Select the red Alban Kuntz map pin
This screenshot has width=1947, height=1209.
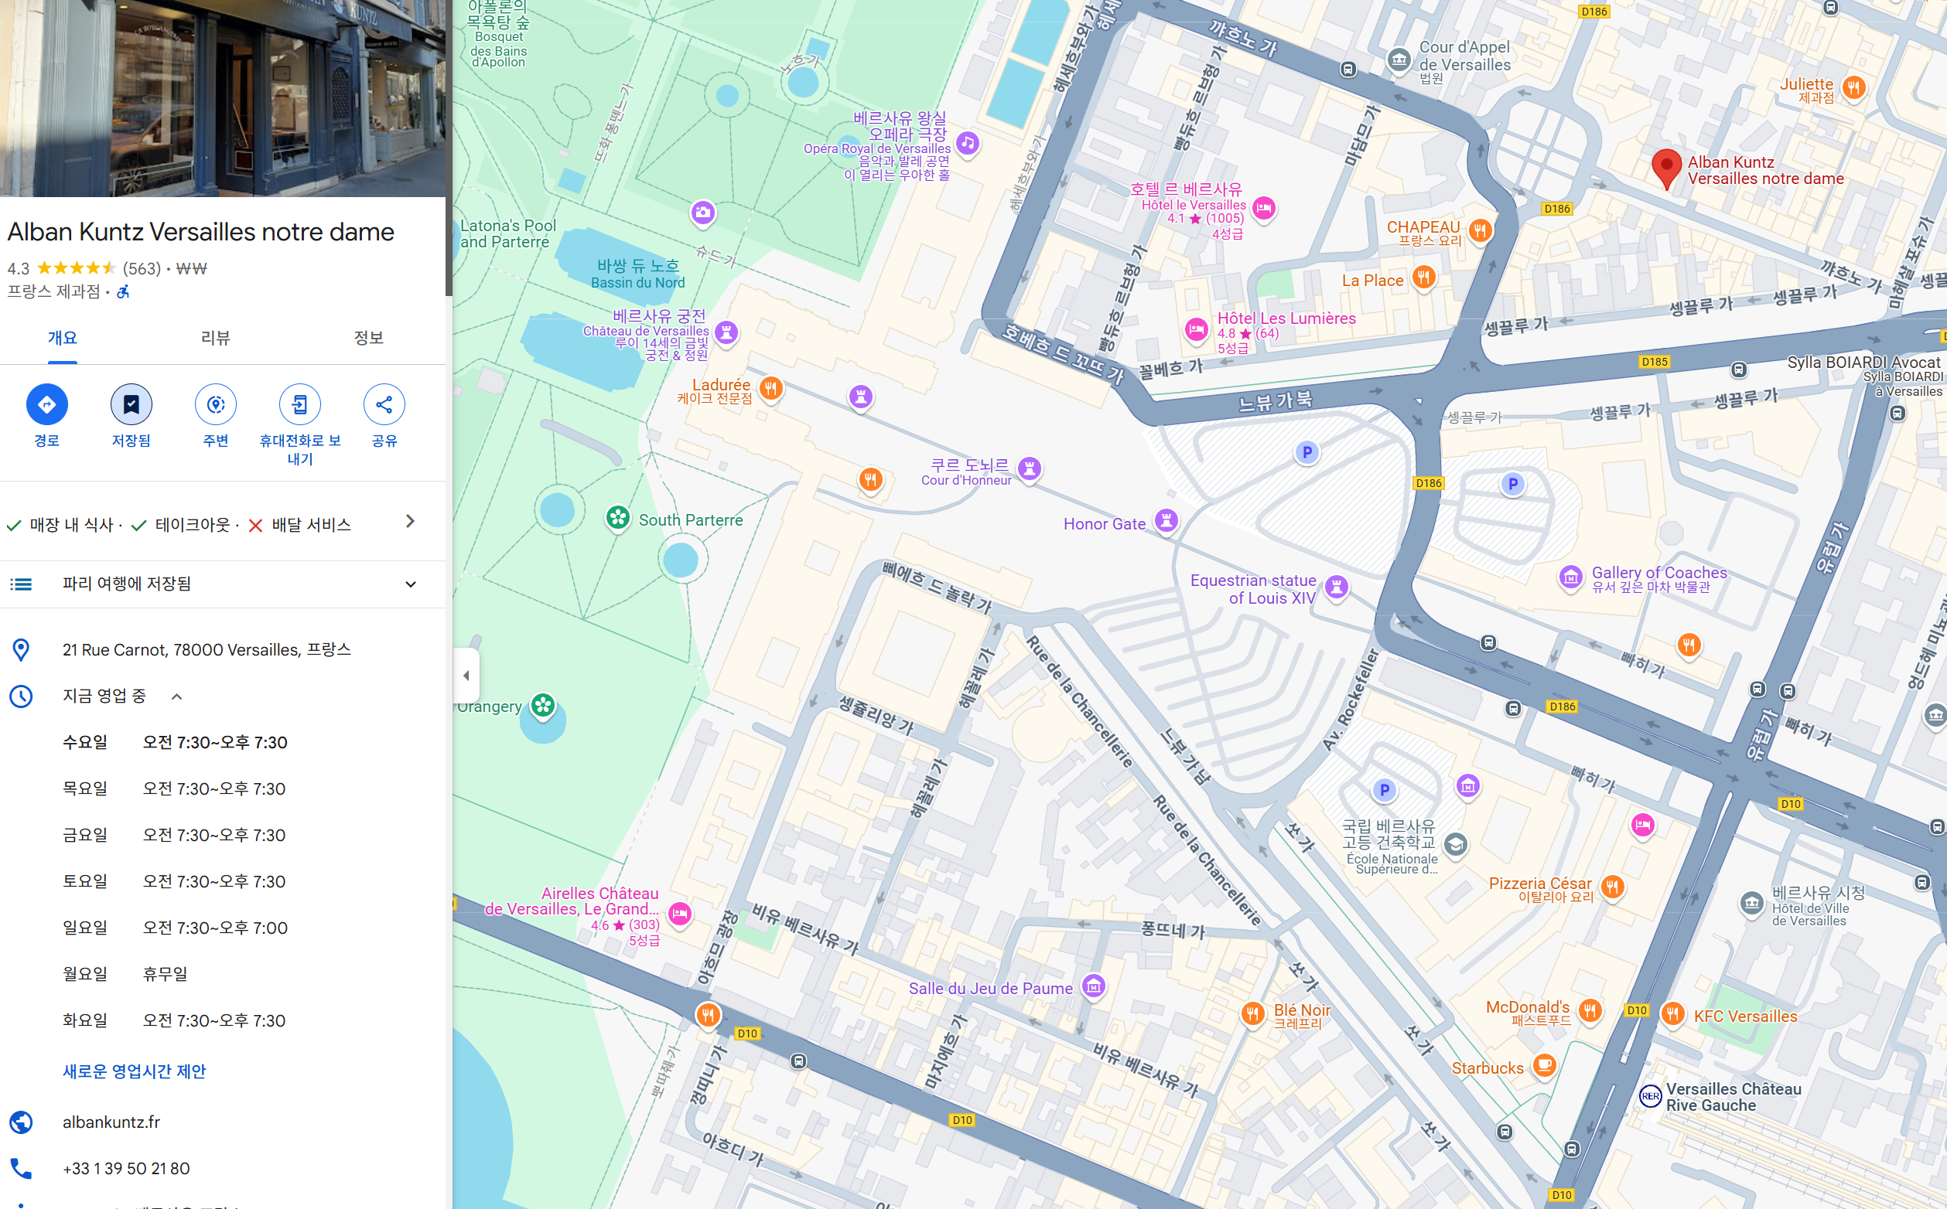[1666, 168]
